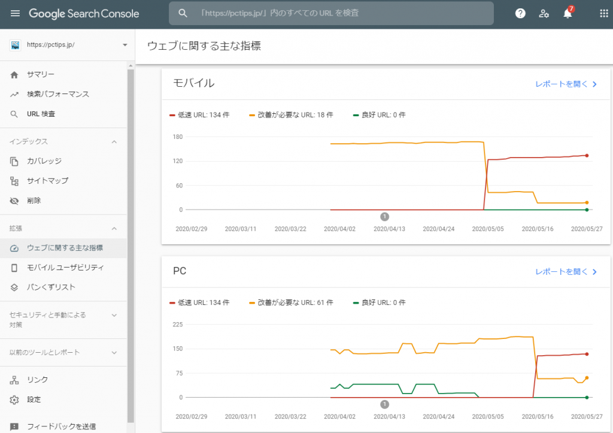Click the URL 検査 magnifier icon
This screenshot has height=433, width=613.
click(x=15, y=114)
